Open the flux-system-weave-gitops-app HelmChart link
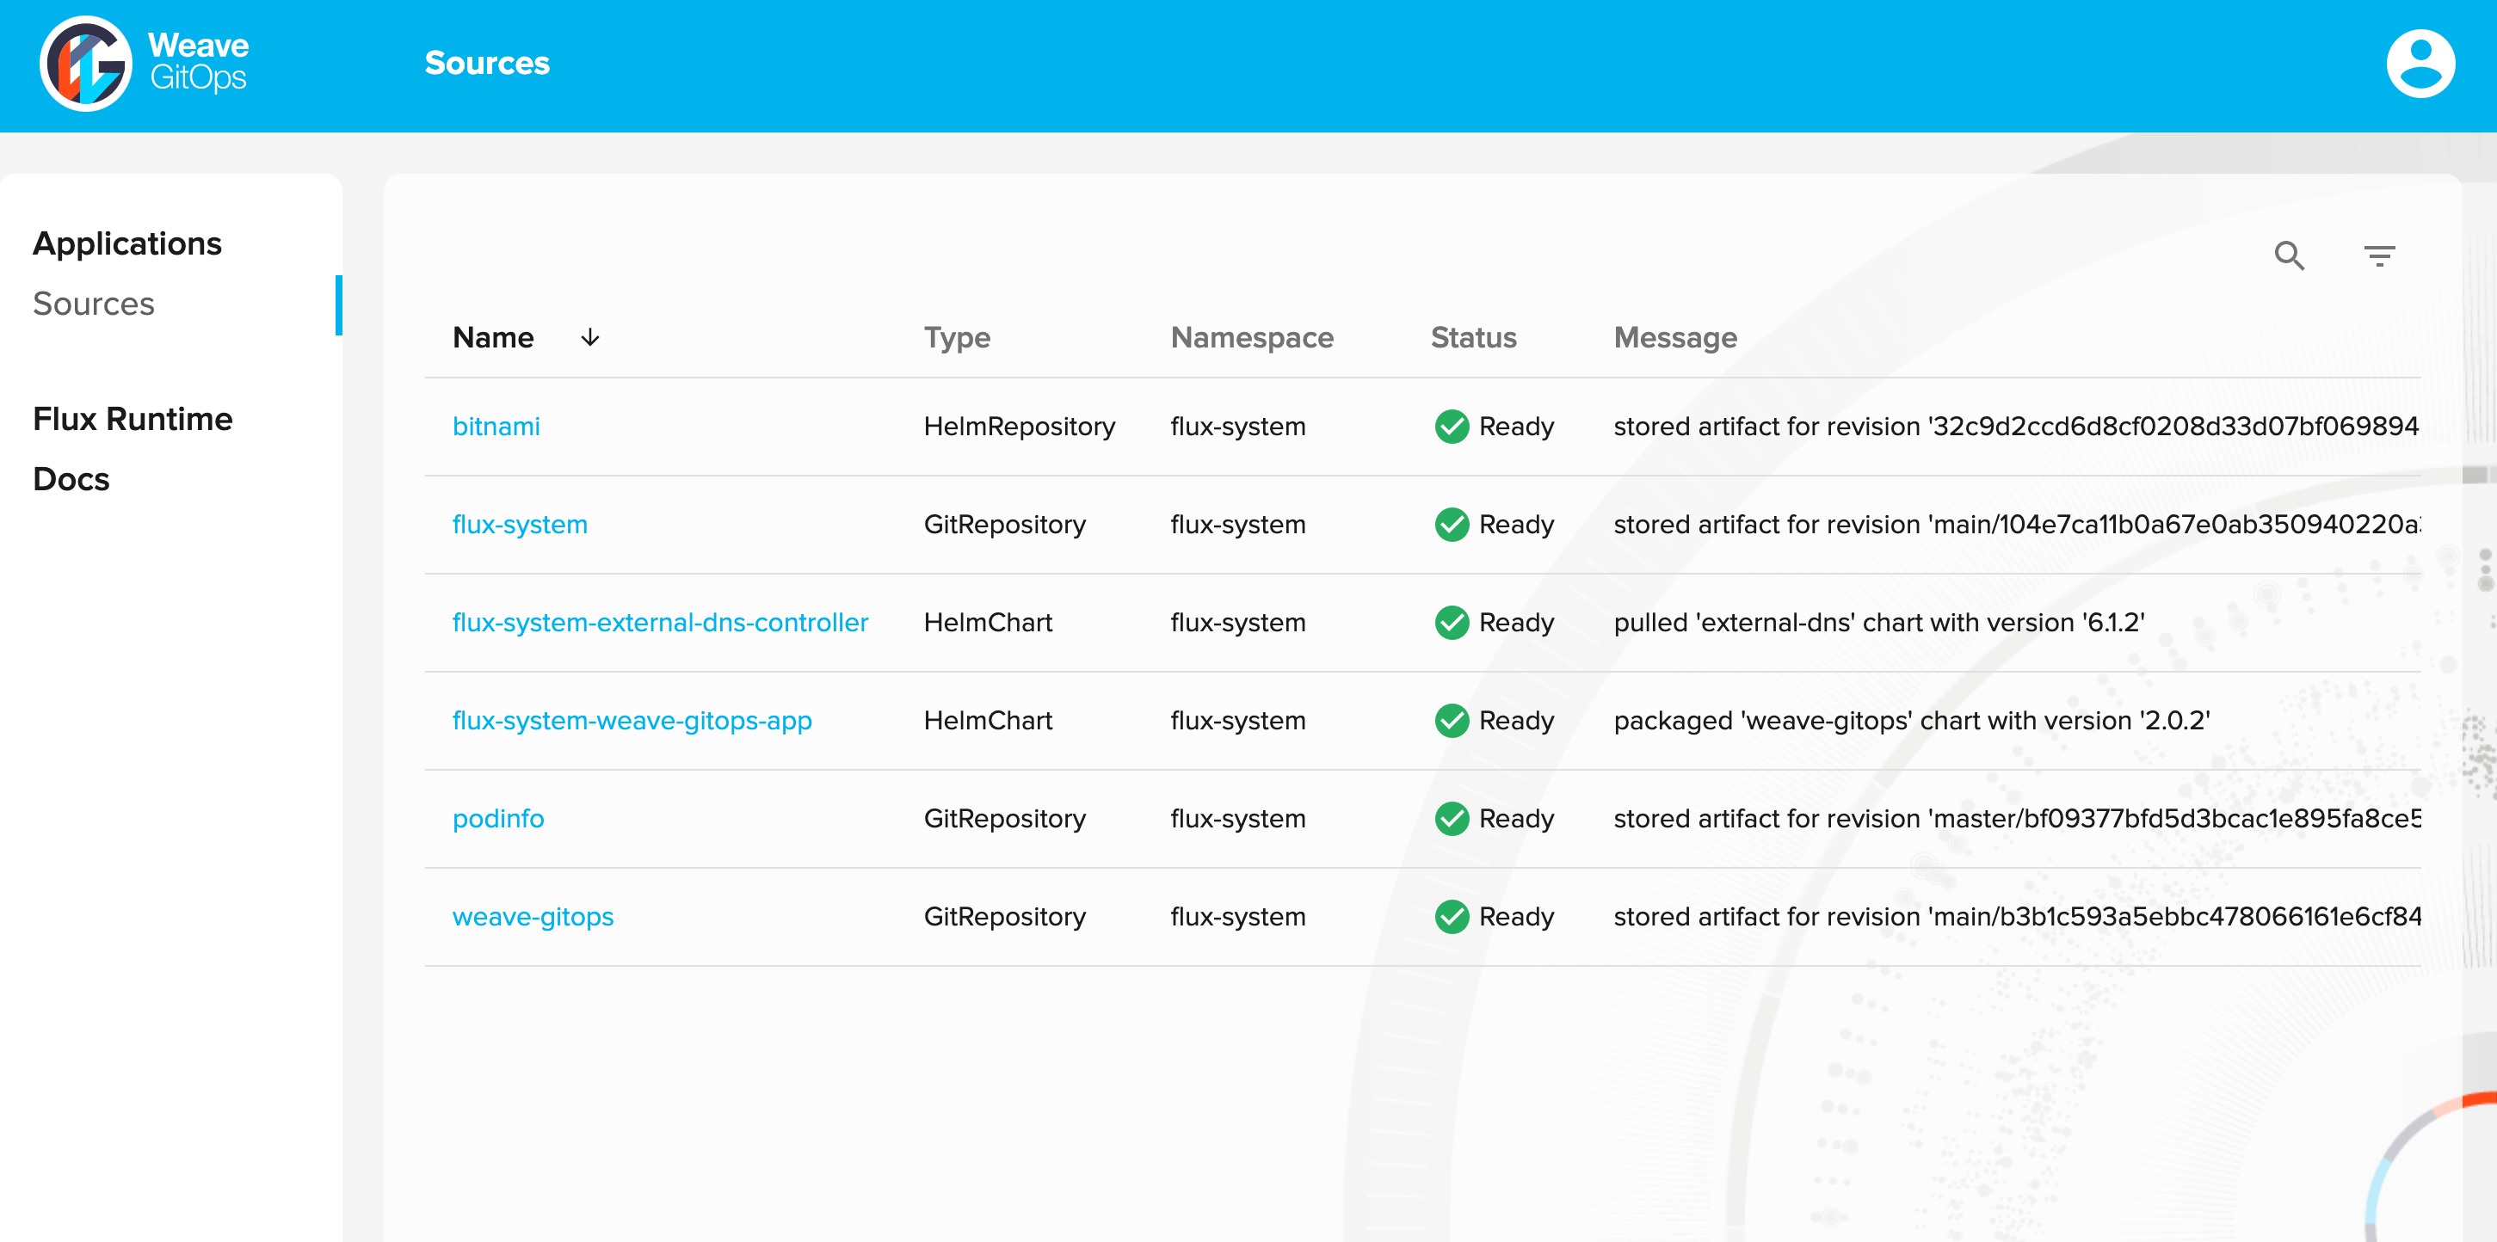This screenshot has width=2497, height=1242. [631, 721]
